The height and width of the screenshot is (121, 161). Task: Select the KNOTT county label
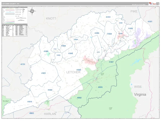click(x=51, y=18)
